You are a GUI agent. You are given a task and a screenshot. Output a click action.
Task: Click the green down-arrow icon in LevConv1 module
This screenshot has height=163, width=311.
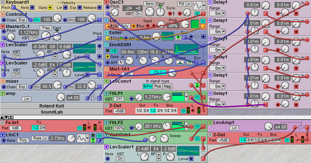point(197,85)
